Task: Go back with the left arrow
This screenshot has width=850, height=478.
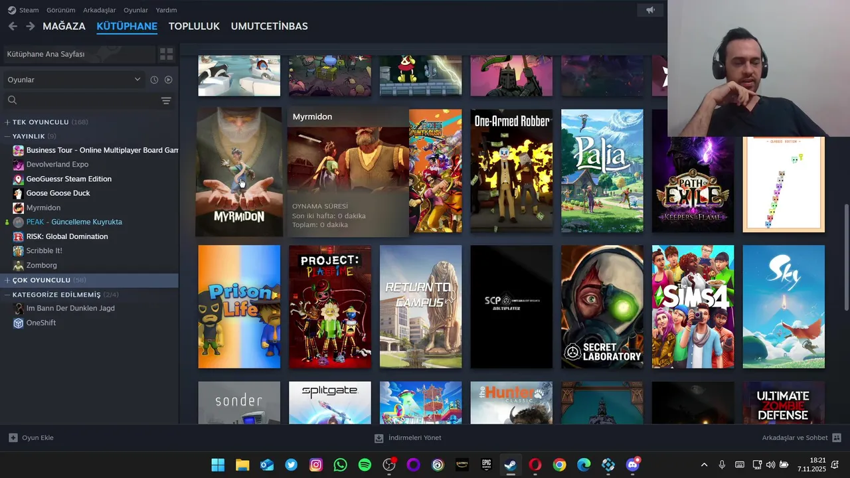Action: pos(13,26)
